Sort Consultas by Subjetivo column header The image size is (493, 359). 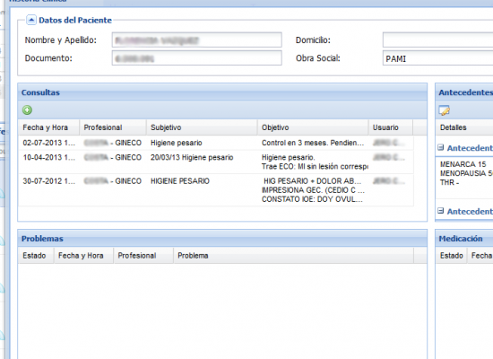click(202, 127)
